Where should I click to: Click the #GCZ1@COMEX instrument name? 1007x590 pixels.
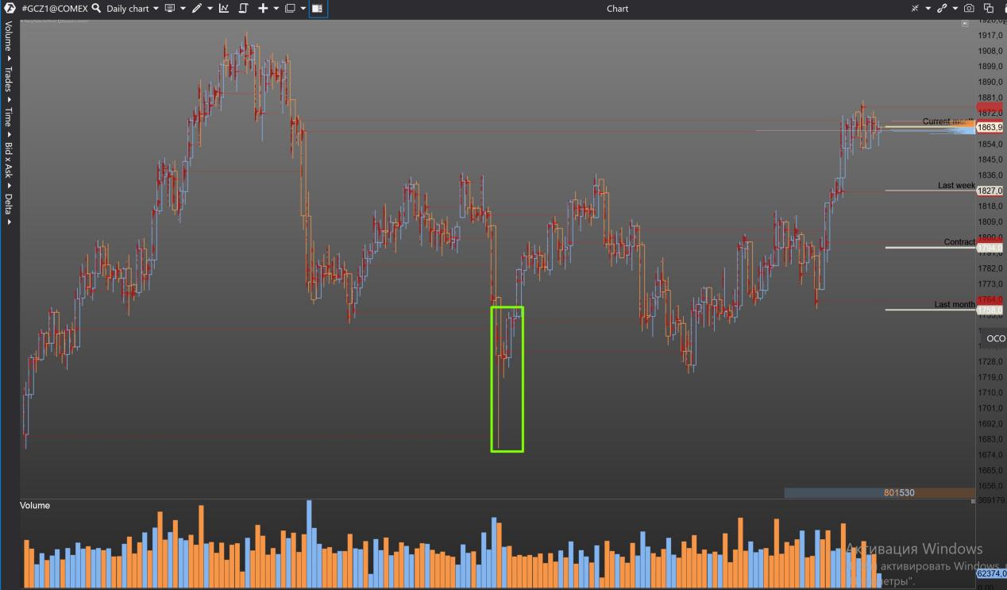(54, 9)
